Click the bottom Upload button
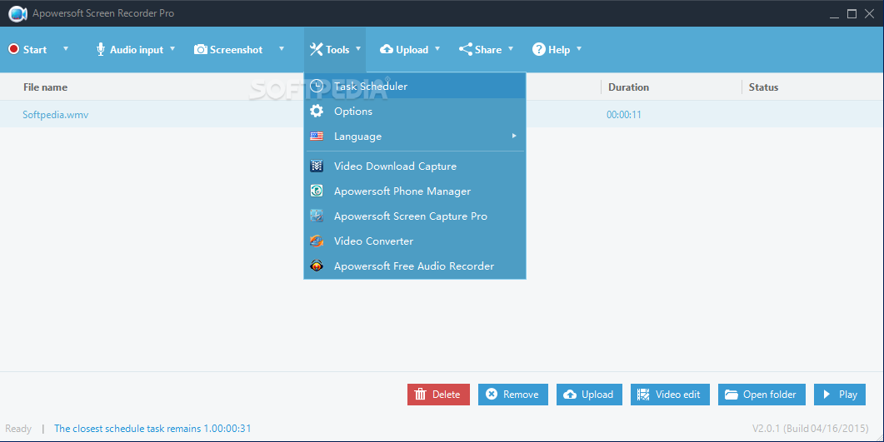884x442 pixels. click(x=589, y=395)
